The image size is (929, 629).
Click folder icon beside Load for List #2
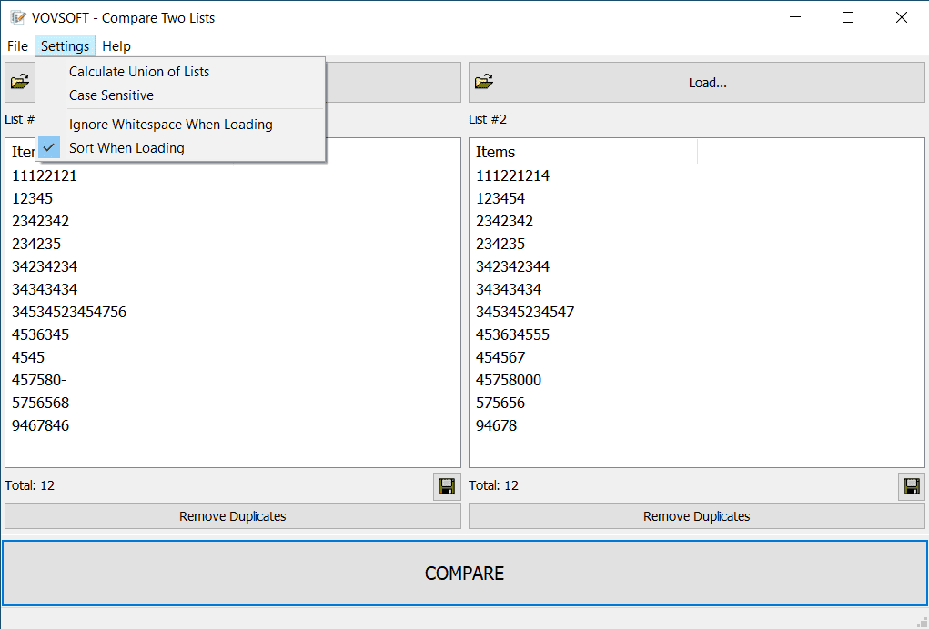click(x=483, y=82)
